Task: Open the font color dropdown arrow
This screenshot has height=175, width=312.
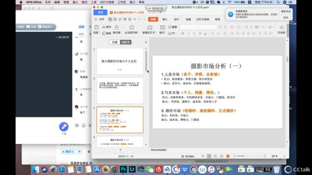Action: (x=208, y=33)
